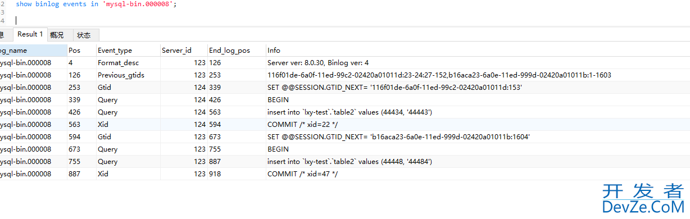Sort by the Pos column header

click(81, 51)
